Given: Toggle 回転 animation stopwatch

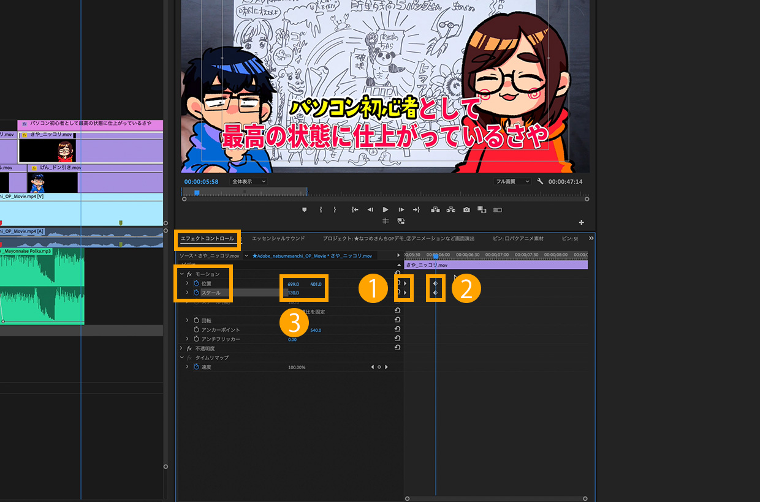Looking at the screenshot, I should (x=197, y=320).
